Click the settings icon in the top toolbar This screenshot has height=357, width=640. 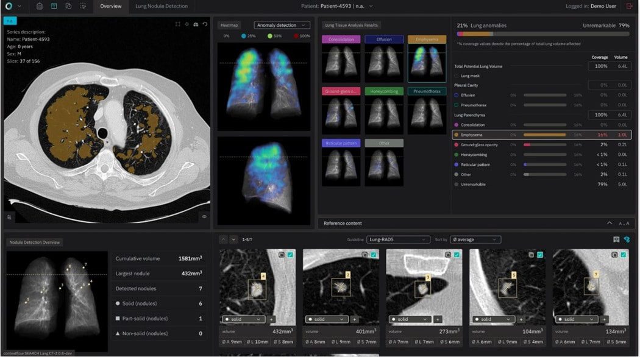point(83,6)
